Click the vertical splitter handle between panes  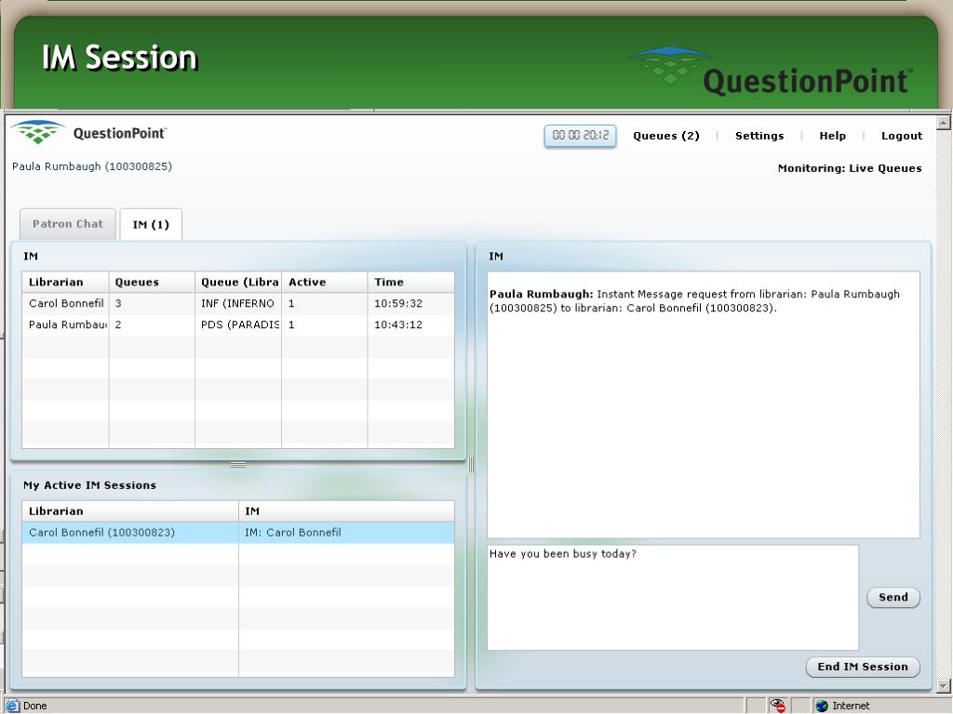pos(471,465)
